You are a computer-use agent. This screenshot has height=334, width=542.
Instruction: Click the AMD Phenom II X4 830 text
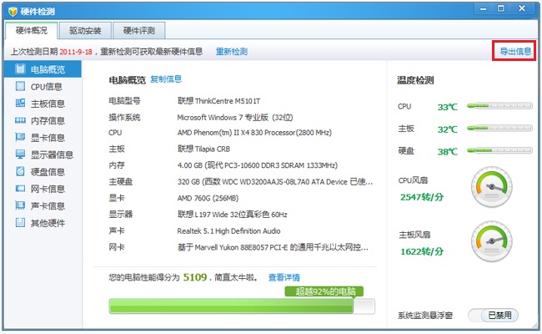coord(254,133)
